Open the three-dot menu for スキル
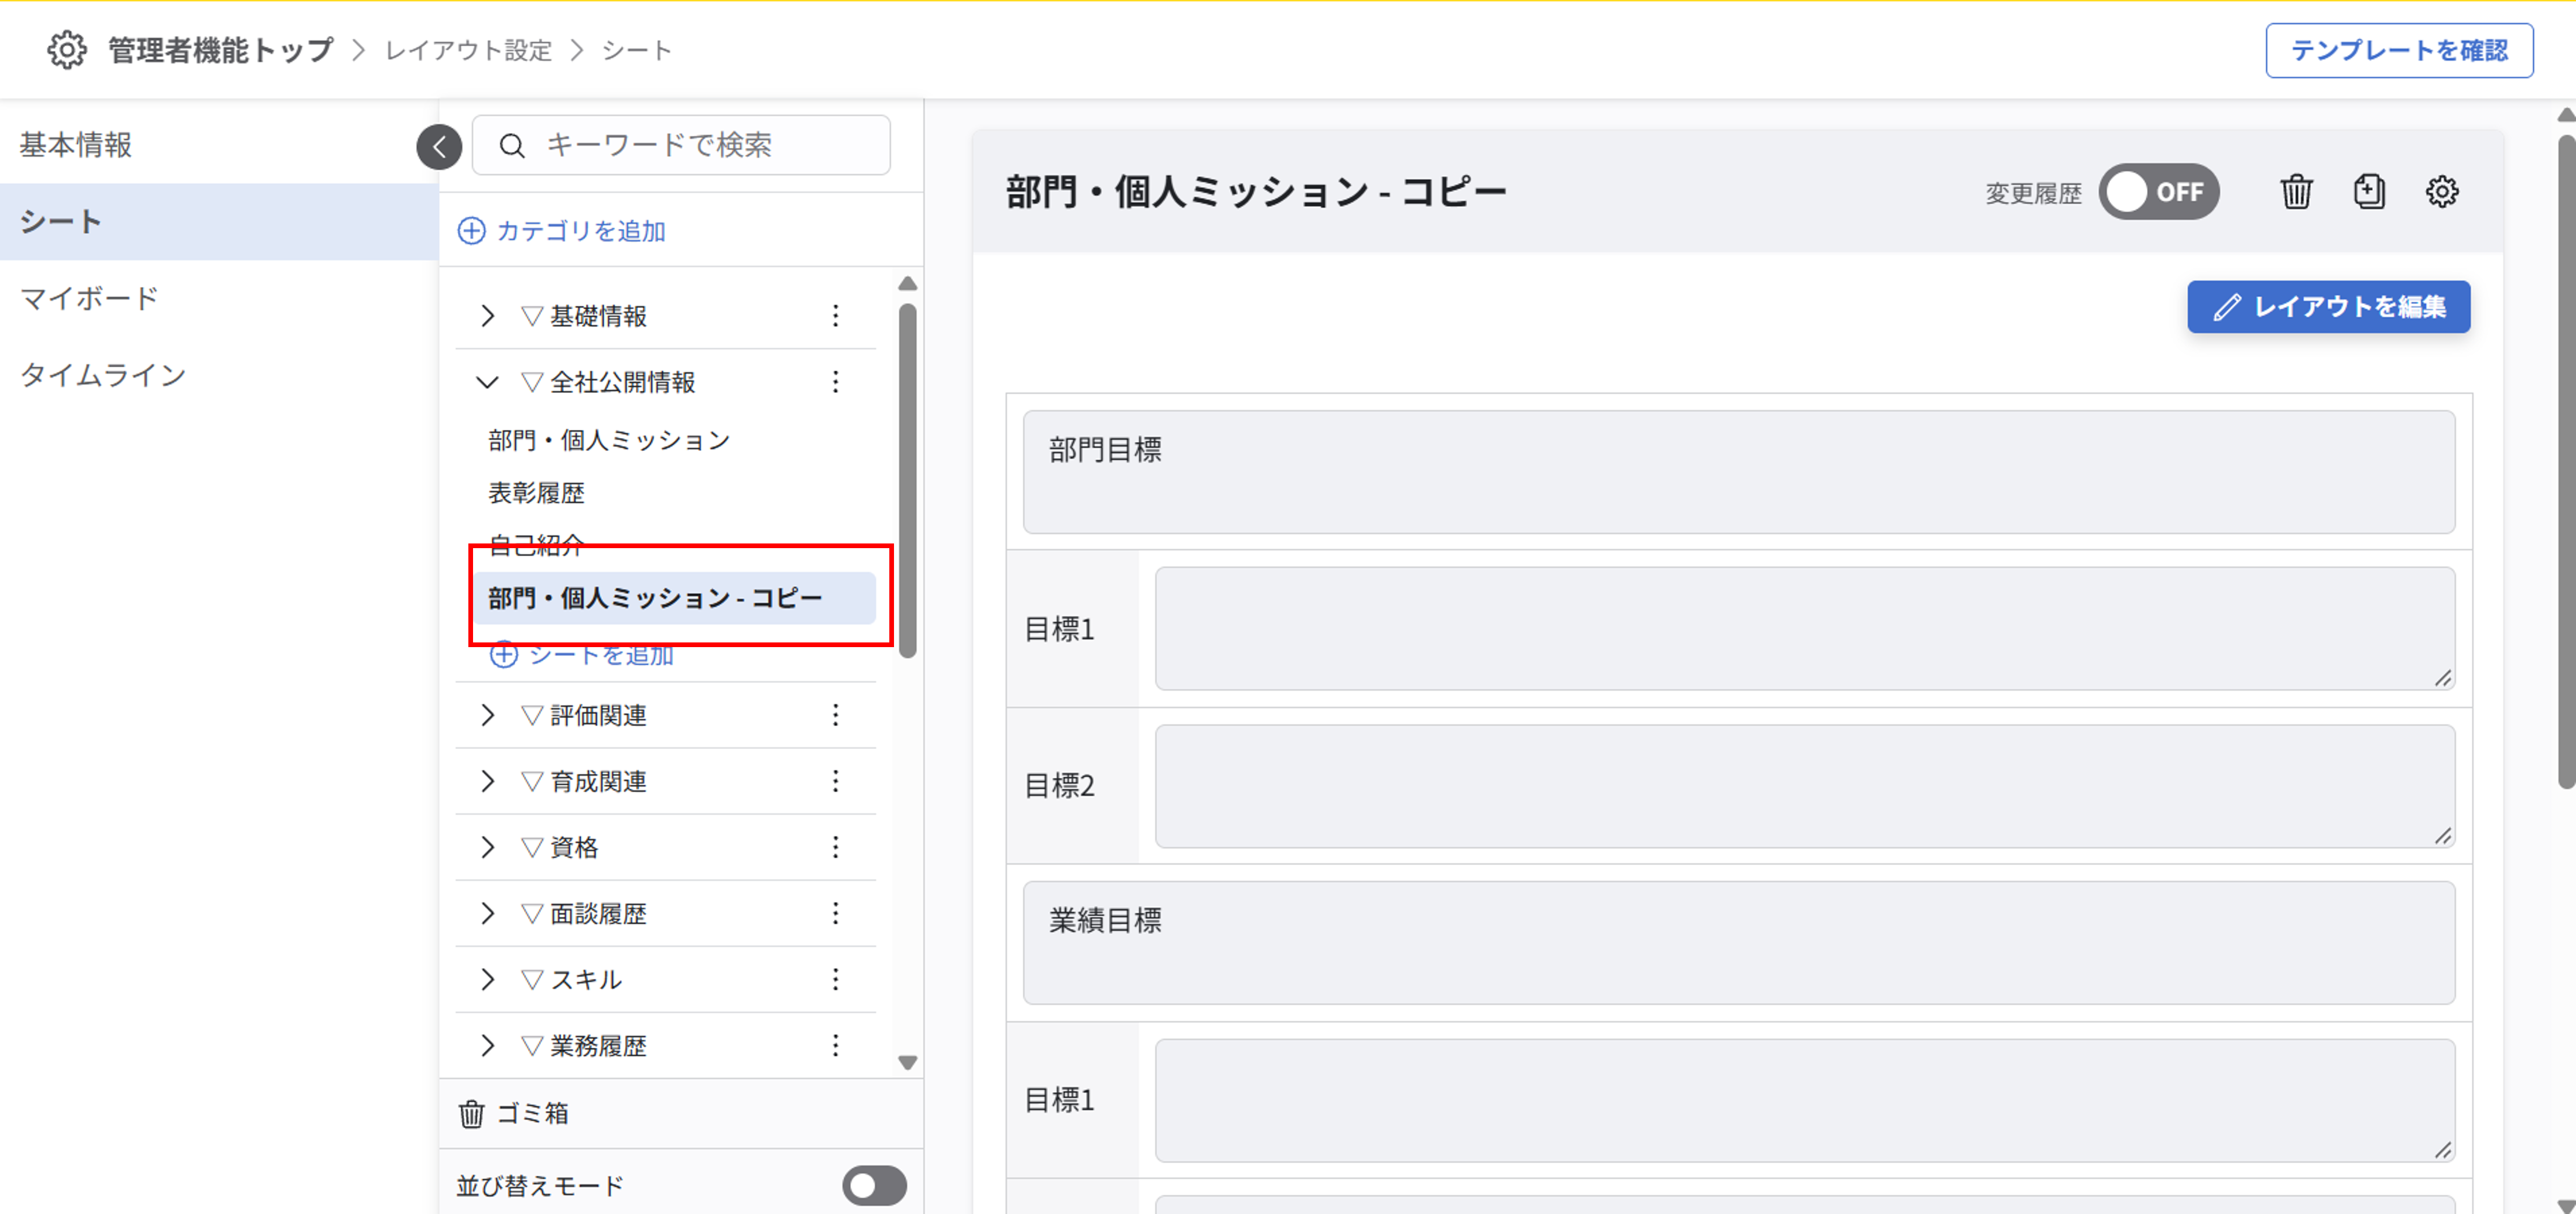 tap(835, 979)
